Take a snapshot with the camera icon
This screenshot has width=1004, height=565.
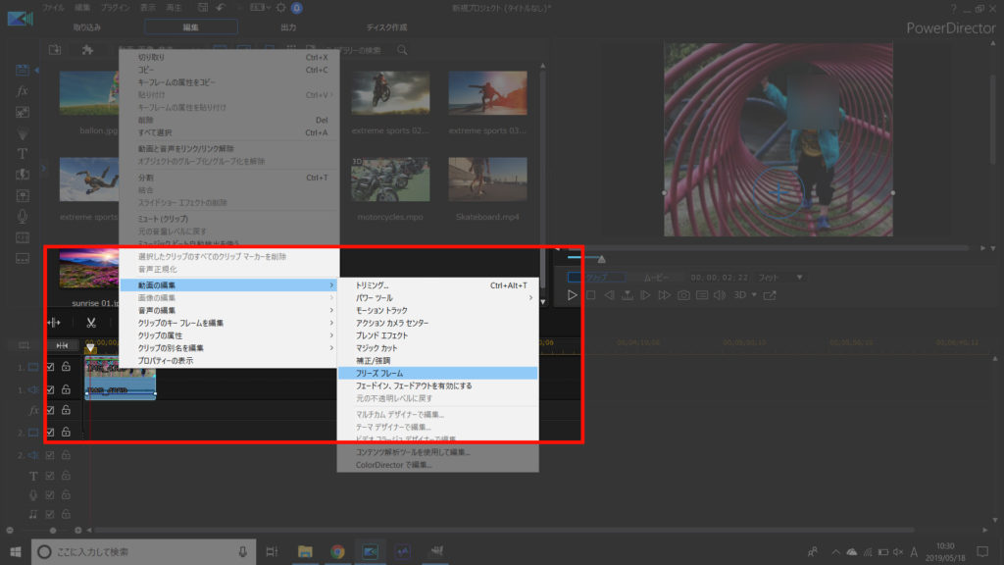683,295
